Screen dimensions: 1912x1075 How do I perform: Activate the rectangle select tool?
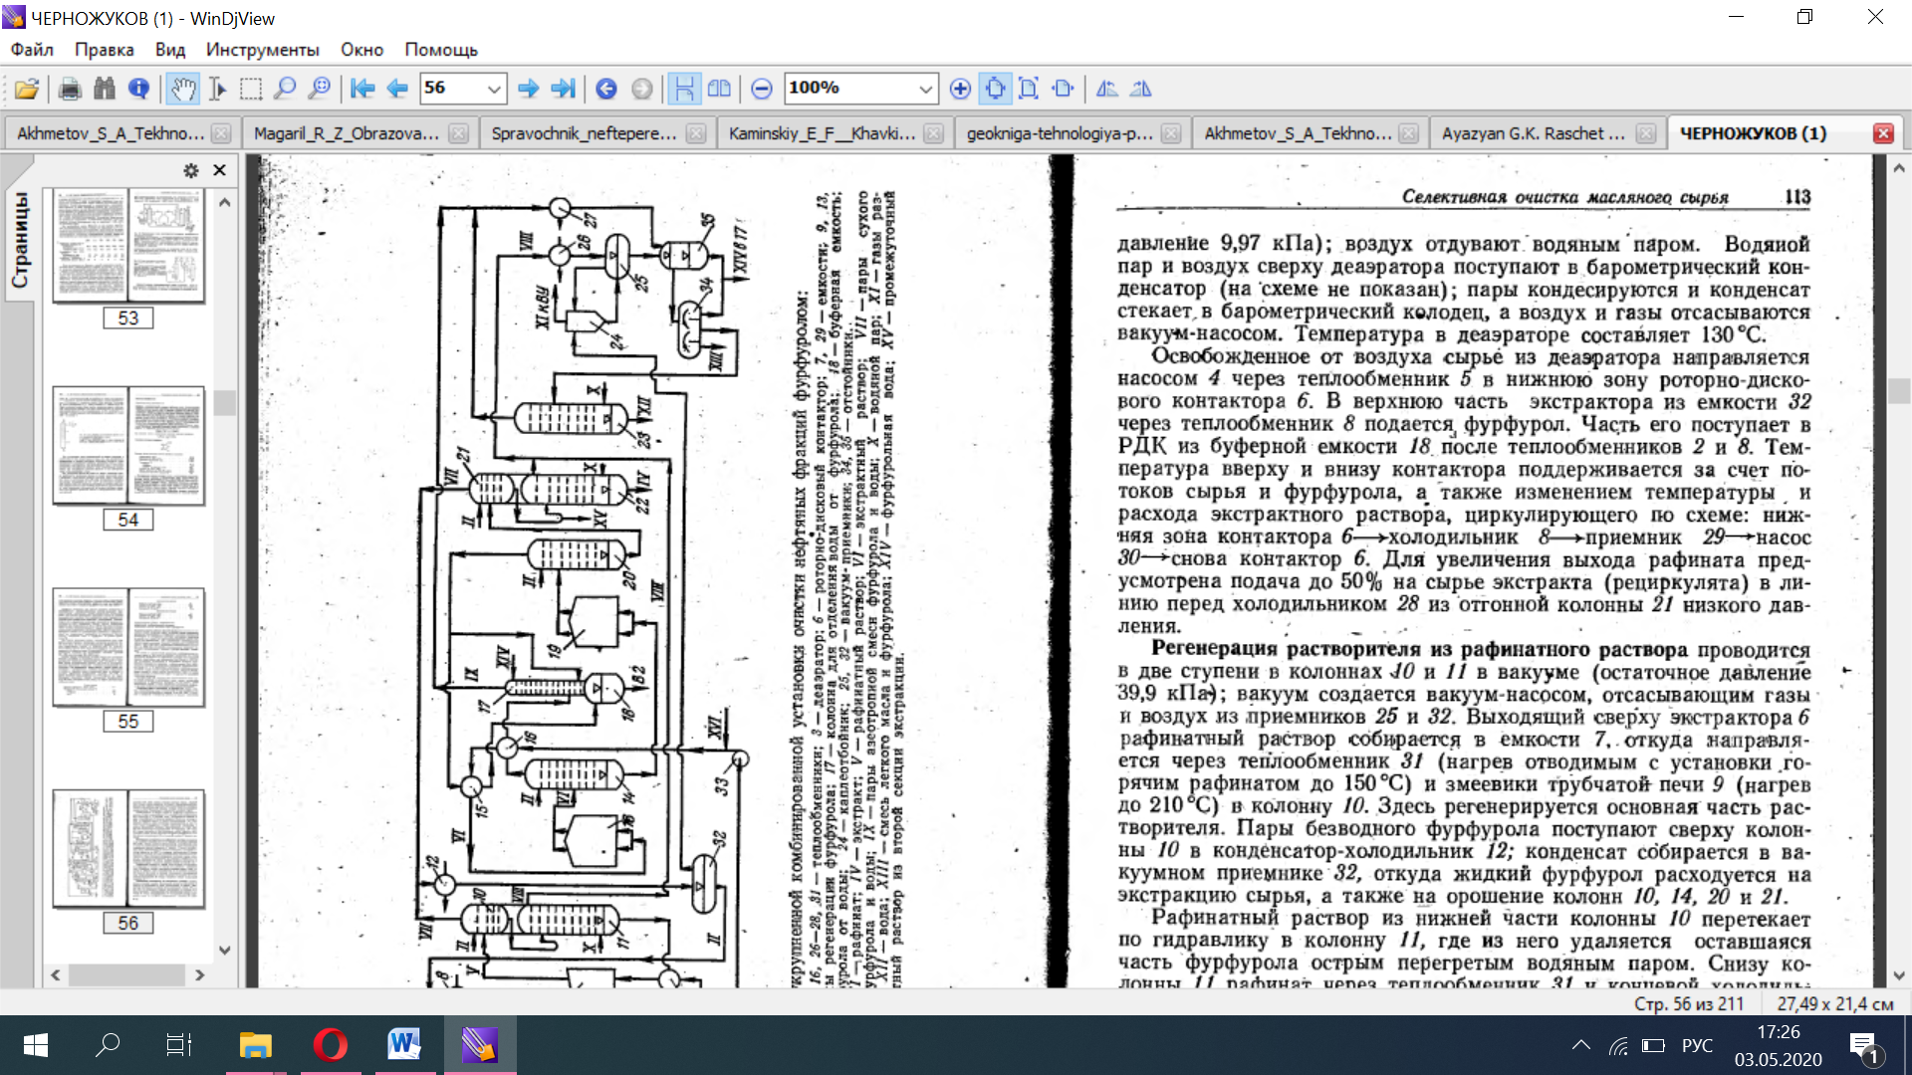(251, 89)
